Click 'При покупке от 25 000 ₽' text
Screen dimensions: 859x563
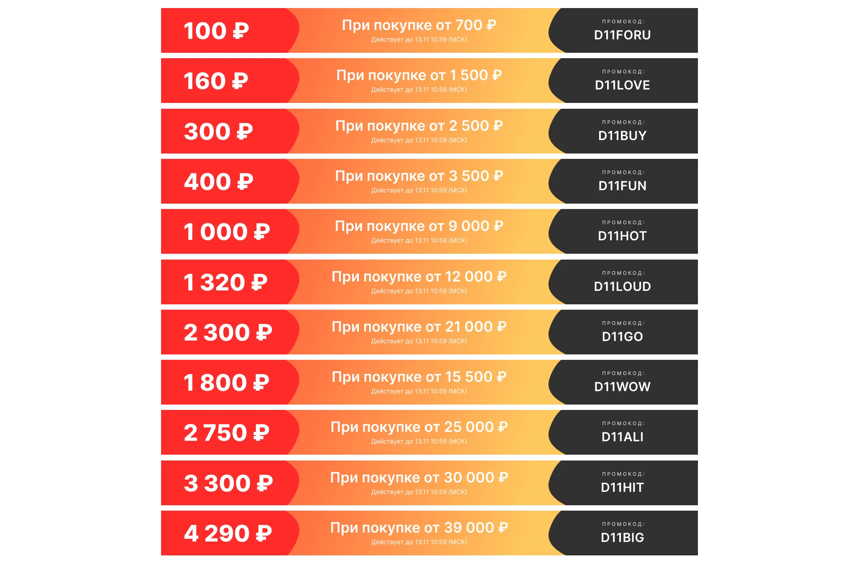(419, 427)
